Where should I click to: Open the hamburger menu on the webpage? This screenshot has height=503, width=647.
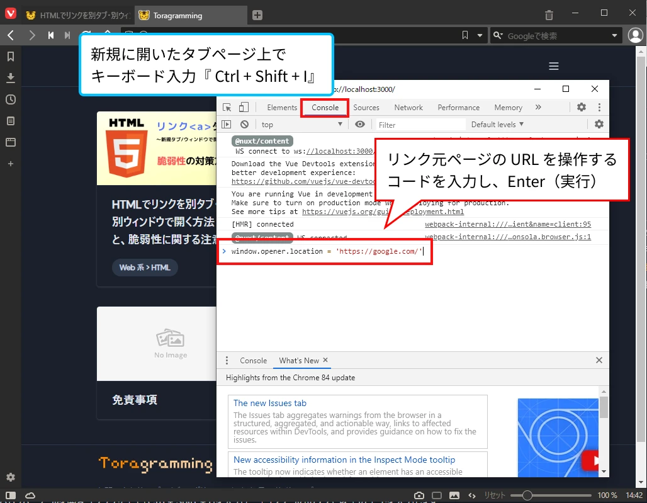(553, 66)
